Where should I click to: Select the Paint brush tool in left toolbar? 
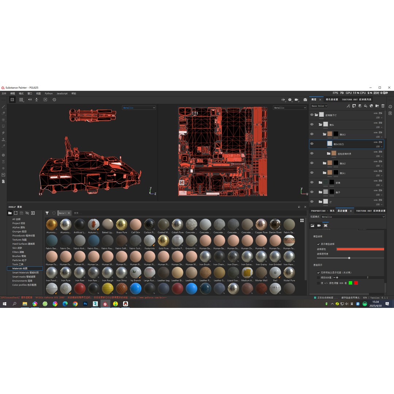tap(4, 107)
